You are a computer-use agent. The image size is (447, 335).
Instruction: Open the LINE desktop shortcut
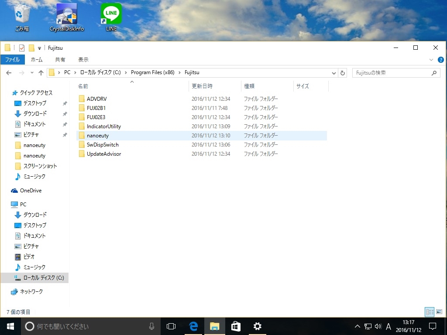click(x=111, y=17)
